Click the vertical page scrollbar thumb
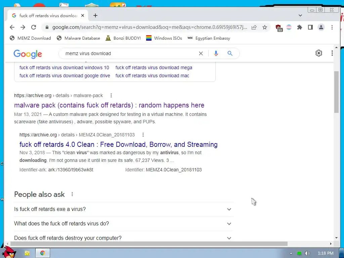The width and height of the screenshot is (344, 258). pyautogui.click(x=336, y=92)
